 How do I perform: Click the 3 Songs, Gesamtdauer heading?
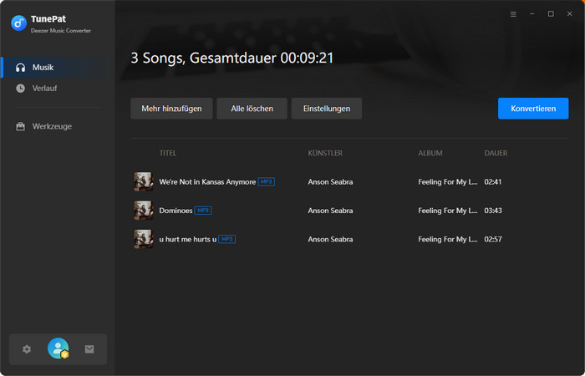pos(232,58)
